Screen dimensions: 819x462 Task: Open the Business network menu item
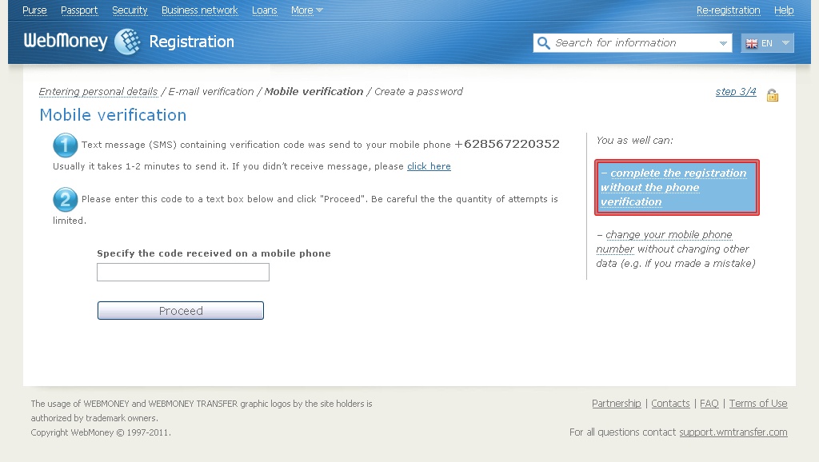click(199, 10)
